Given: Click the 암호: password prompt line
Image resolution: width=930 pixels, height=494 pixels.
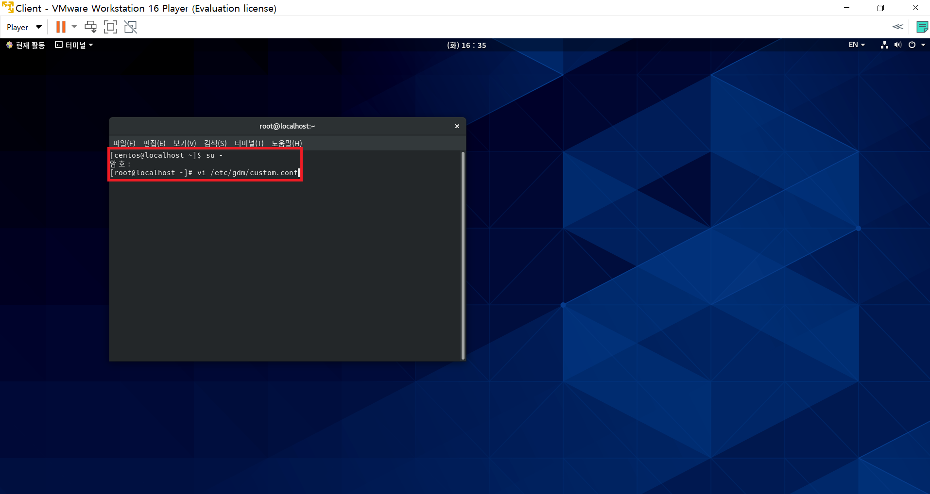Looking at the screenshot, I should 120,164.
